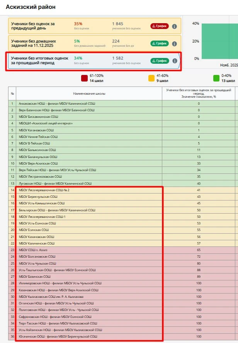Viewport: 238px width, 343px height.
Task: Select row 'Сафроновская НОШ - филиал МБОУ Есинской СОШ'
Action: pyautogui.click(x=122, y=317)
